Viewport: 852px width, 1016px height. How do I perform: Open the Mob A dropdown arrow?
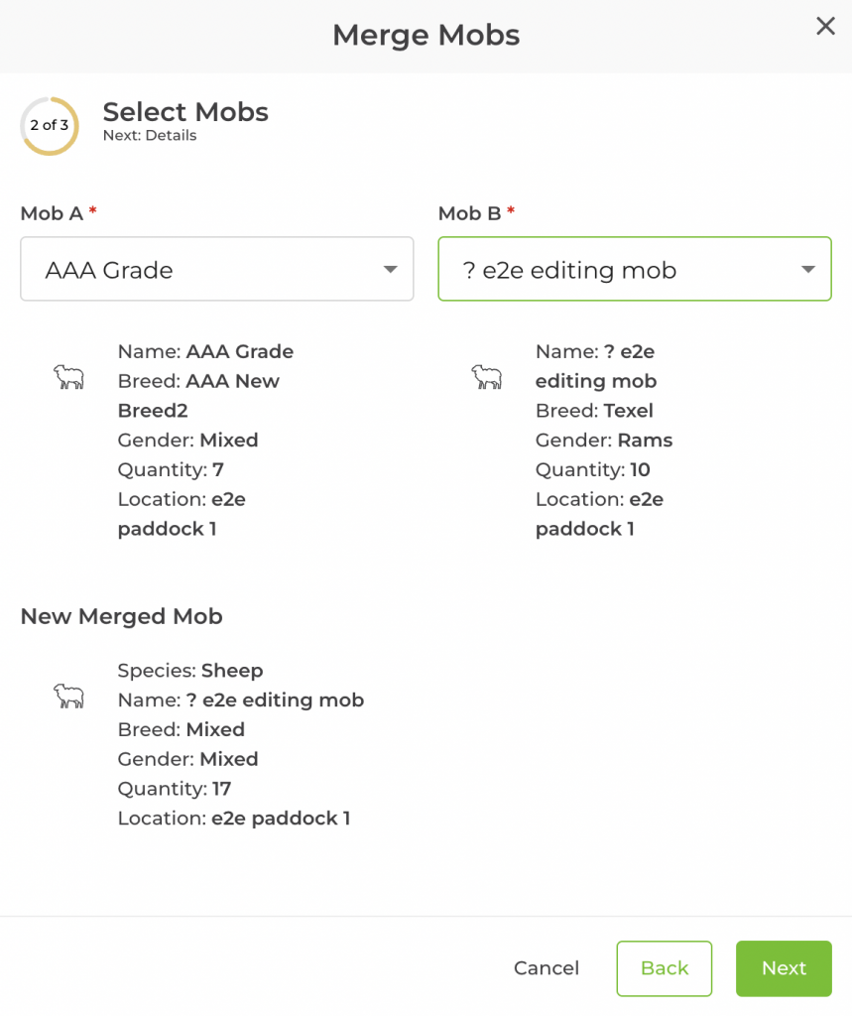pos(391,269)
